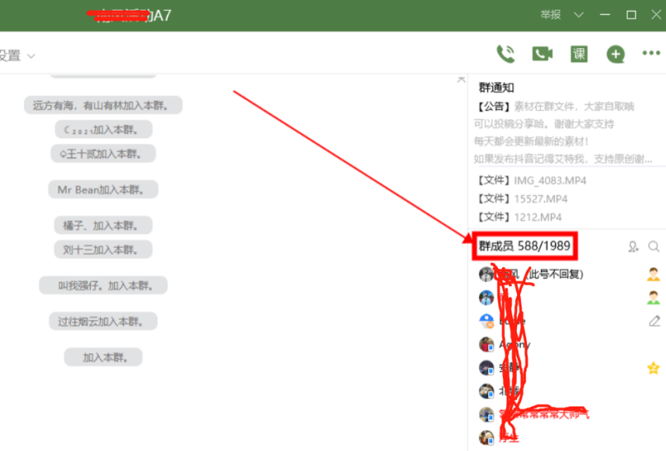Click the 举报 report link
The height and width of the screenshot is (451, 666).
[550, 15]
